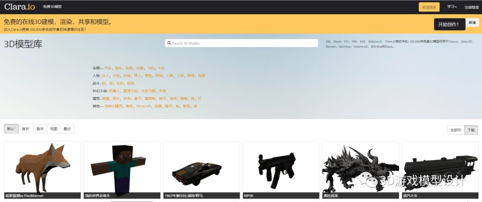Expand the 学习 dropdown menu

coord(452,7)
